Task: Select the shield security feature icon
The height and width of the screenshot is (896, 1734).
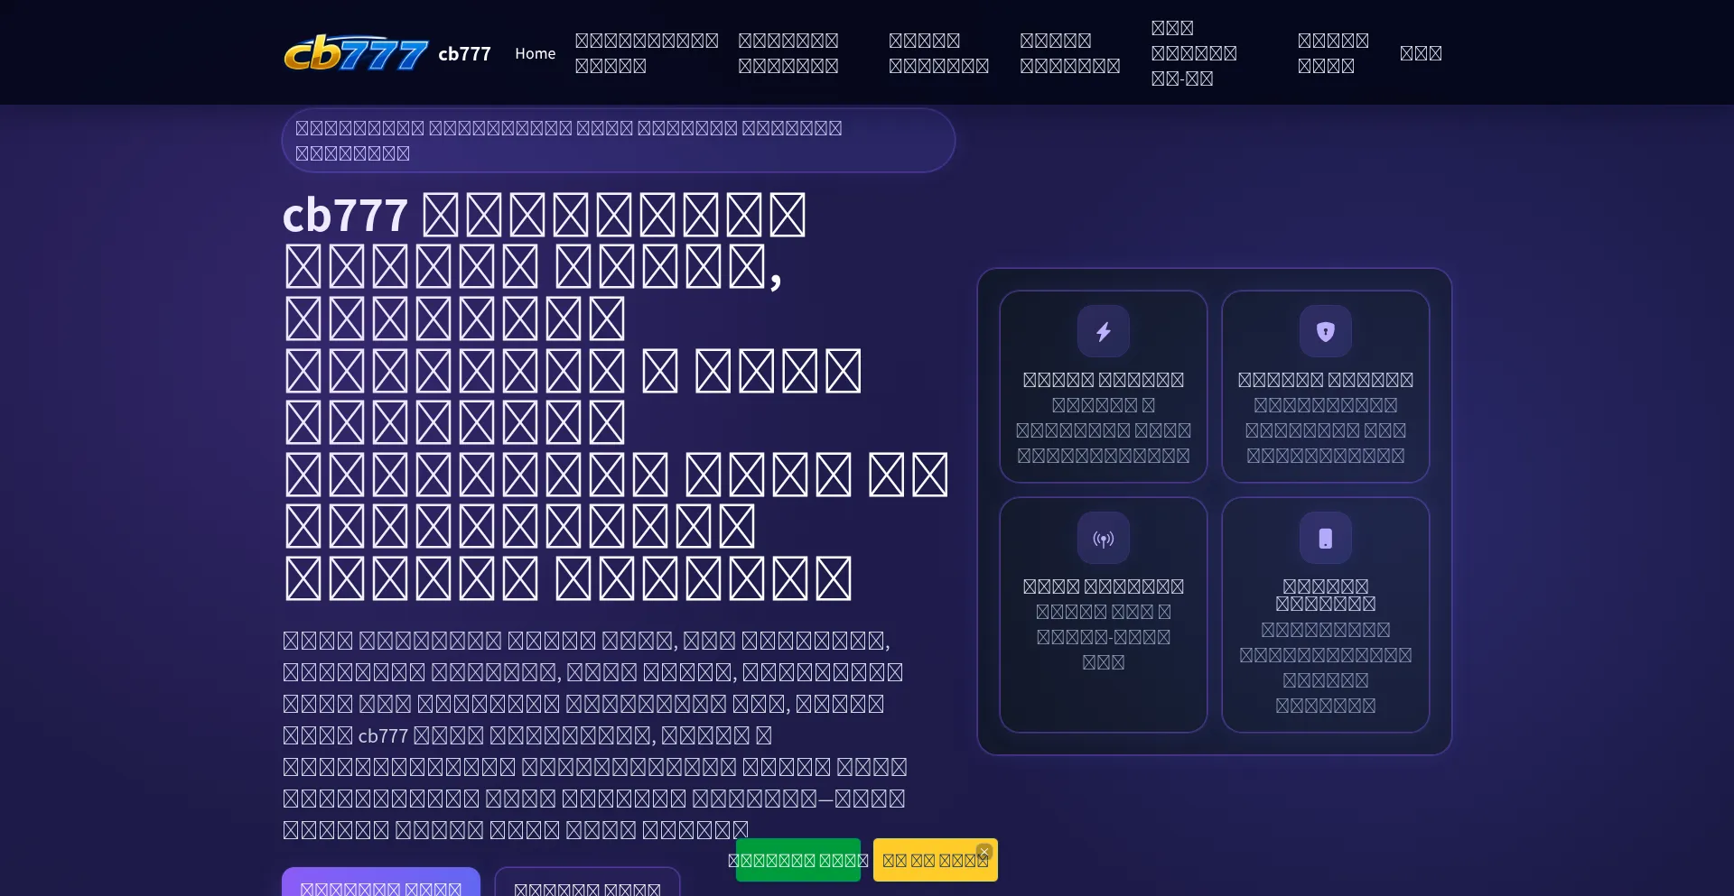Action: coord(1326,331)
